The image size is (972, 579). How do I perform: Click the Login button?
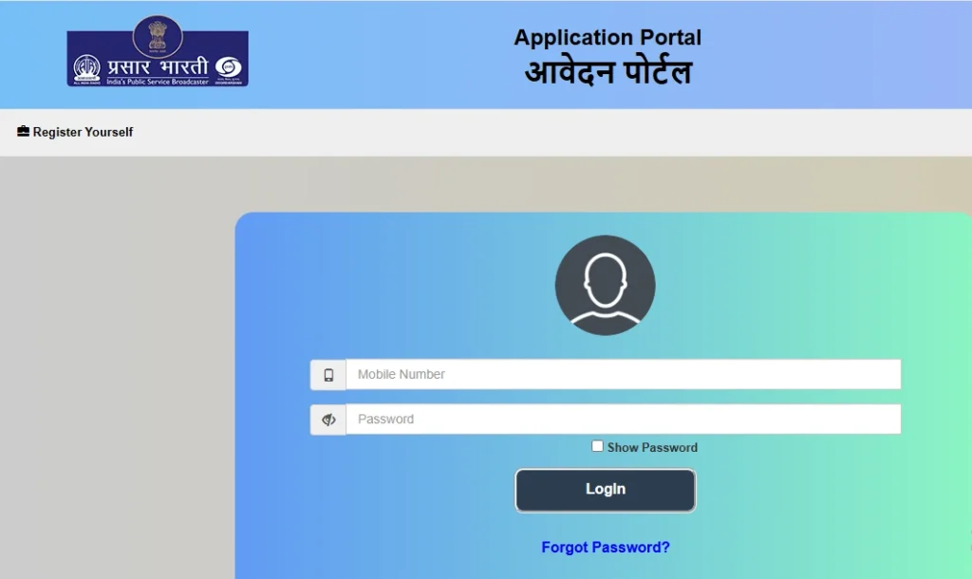tap(605, 491)
